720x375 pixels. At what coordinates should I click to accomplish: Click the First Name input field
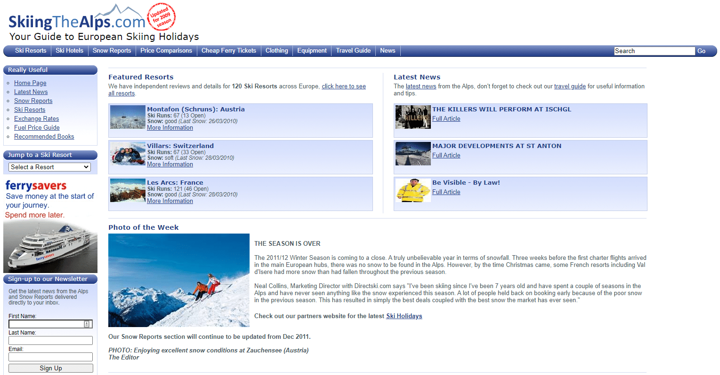tap(46, 324)
